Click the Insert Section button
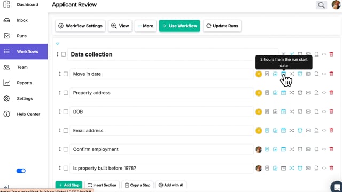The height and width of the screenshot is (192, 342). (x=102, y=185)
